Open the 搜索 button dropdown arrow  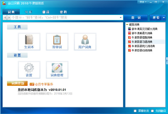(x=164, y=17)
